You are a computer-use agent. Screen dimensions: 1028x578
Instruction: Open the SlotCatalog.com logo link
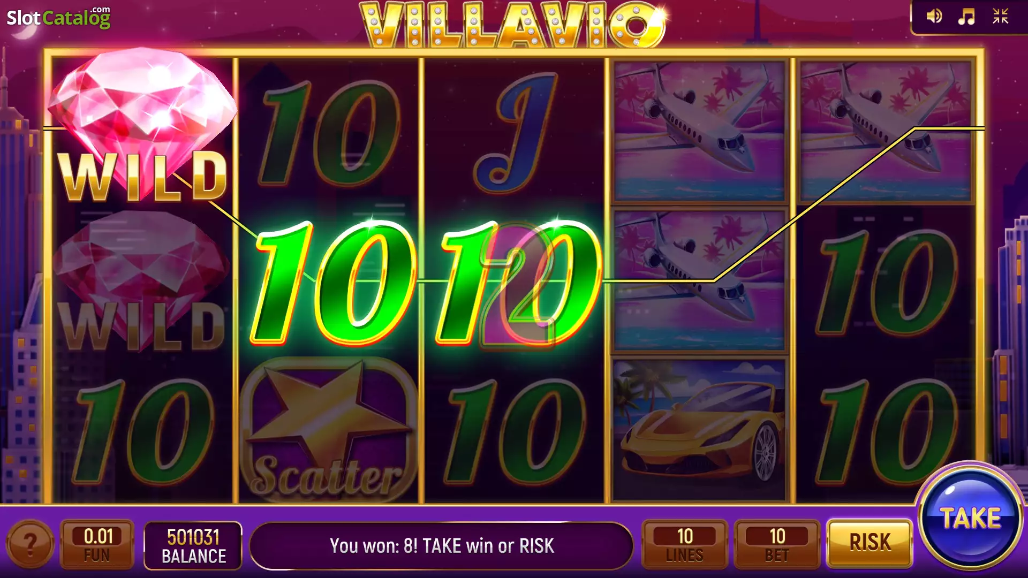pyautogui.click(x=58, y=17)
